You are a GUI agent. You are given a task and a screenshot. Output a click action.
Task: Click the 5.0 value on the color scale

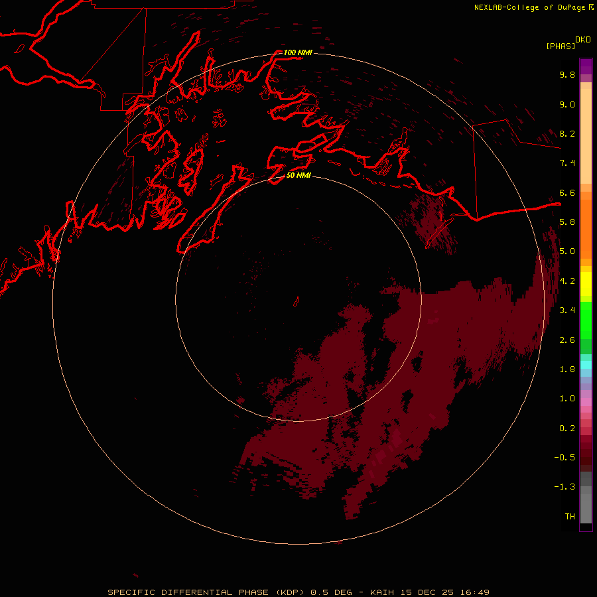[x=567, y=251]
